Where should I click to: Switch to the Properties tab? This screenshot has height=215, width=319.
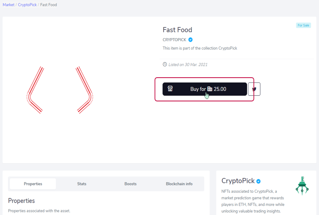click(x=33, y=184)
